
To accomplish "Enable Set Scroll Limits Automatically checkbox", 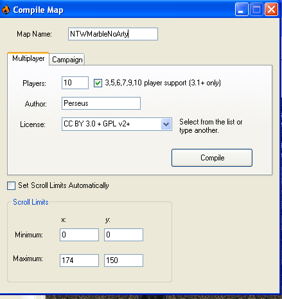I will click(x=11, y=185).
